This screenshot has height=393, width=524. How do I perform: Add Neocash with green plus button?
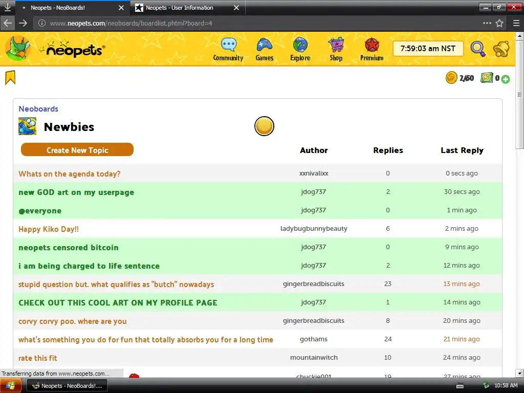click(506, 79)
